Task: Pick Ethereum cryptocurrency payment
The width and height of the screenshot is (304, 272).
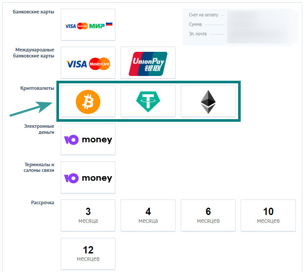Action: point(208,101)
